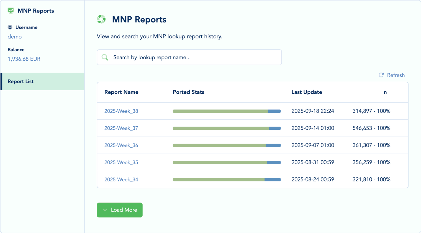This screenshot has height=233, width=421.
Task: Open the 2025-Week_35 report
Action: pyautogui.click(x=121, y=163)
